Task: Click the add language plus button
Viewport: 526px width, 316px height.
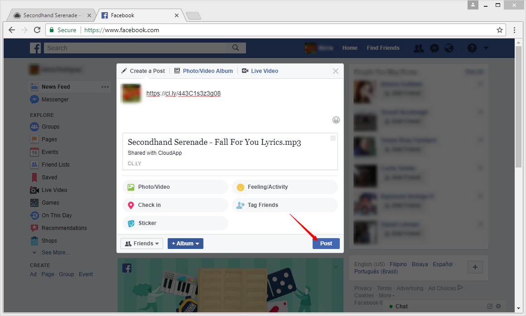Action: (475, 267)
